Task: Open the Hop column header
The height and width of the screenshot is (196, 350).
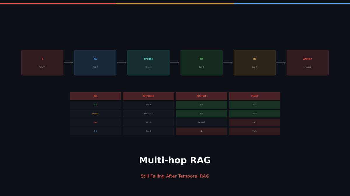Action: click(95, 96)
